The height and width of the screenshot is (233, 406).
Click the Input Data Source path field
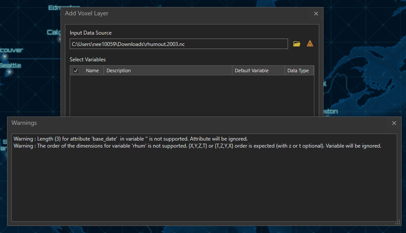point(178,44)
